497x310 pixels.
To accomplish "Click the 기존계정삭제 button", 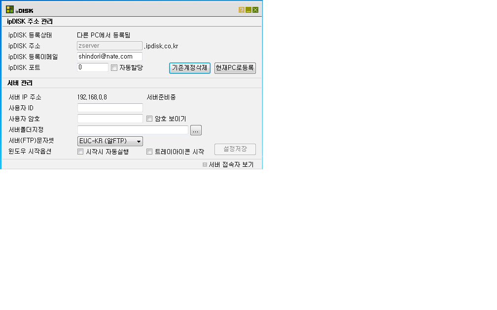I will coord(189,68).
